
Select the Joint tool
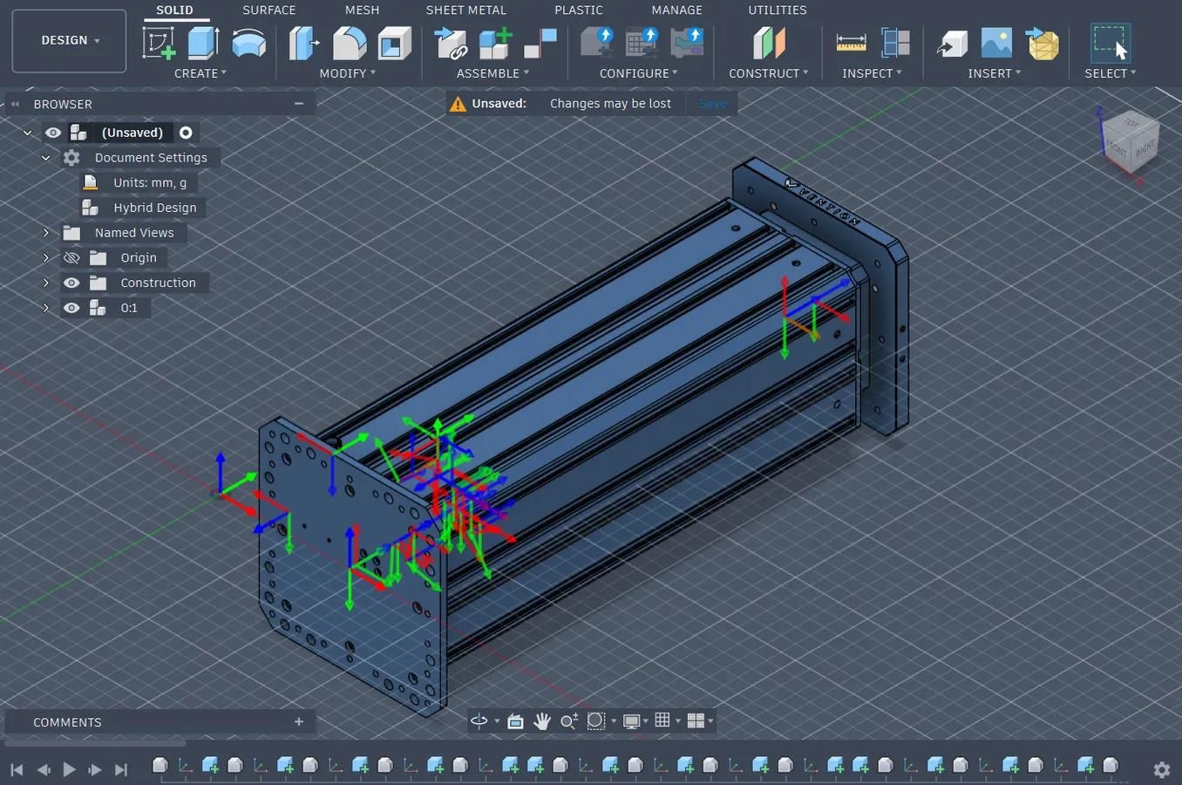tap(540, 43)
